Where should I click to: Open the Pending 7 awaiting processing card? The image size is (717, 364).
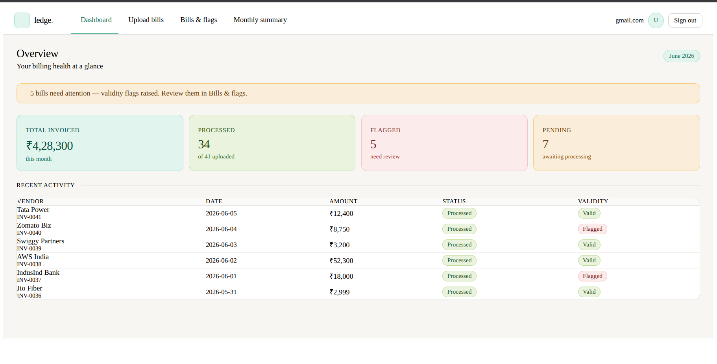(617, 143)
